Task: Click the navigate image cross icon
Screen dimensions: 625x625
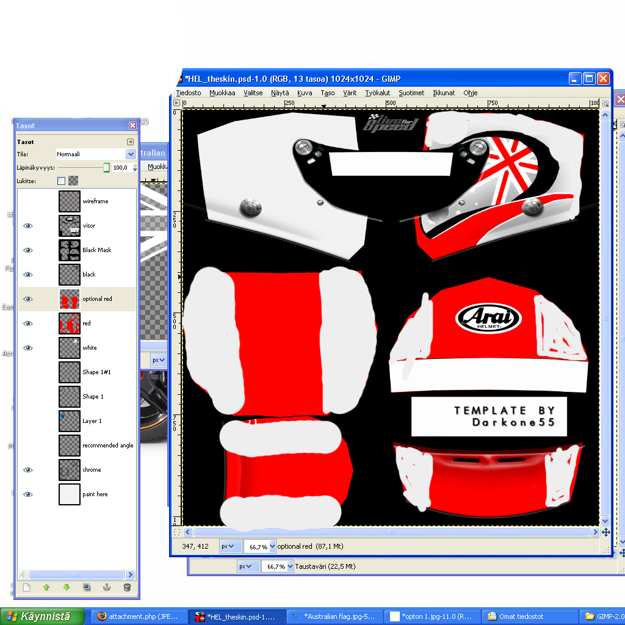Action: click(606, 532)
